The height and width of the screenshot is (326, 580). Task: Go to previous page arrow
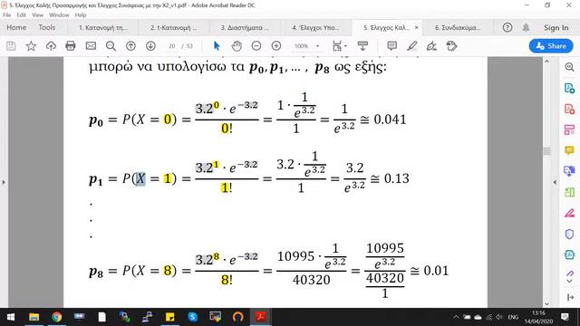pos(130,46)
